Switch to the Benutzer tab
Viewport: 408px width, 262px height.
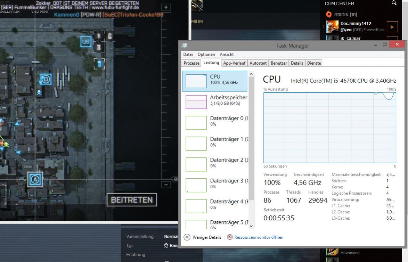pyautogui.click(x=279, y=63)
